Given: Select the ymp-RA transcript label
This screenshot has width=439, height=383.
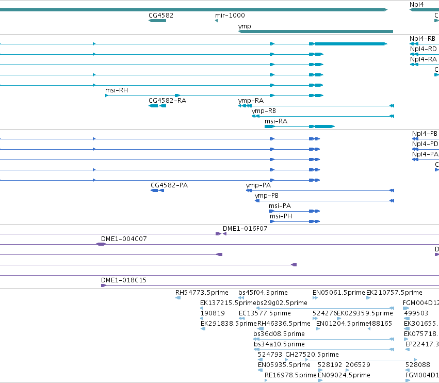Looking at the screenshot, I should [251, 101].
